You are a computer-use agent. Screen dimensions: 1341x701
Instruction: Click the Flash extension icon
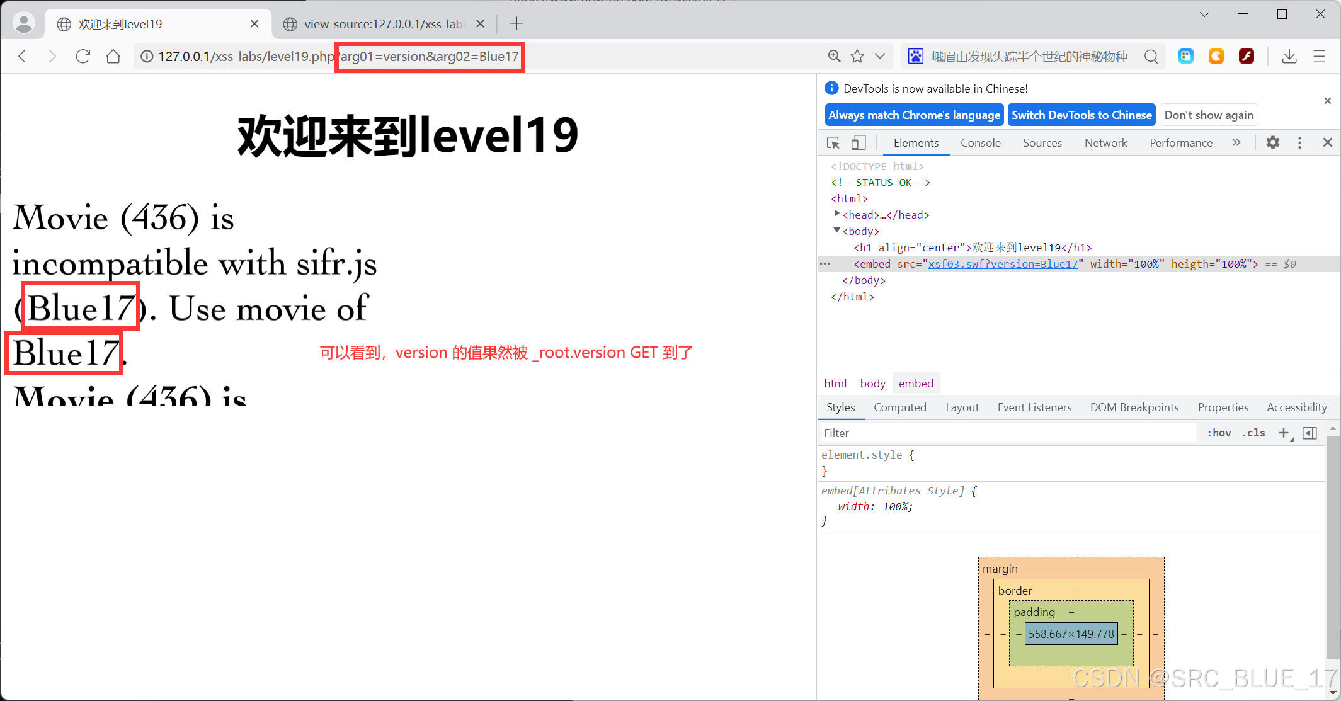[x=1246, y=56]
